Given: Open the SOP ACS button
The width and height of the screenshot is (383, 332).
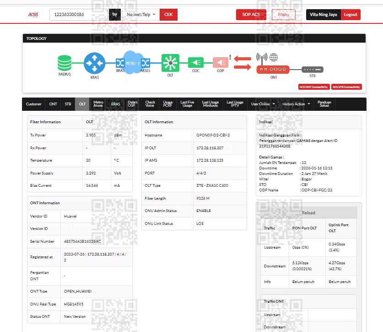Looking at the screenshot, I should [251, 15].
